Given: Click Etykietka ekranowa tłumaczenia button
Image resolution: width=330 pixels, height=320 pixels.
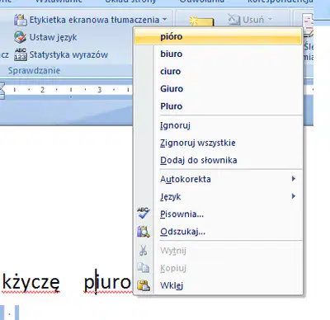Looking at the screenshot, I should click(x=91, y=20).
